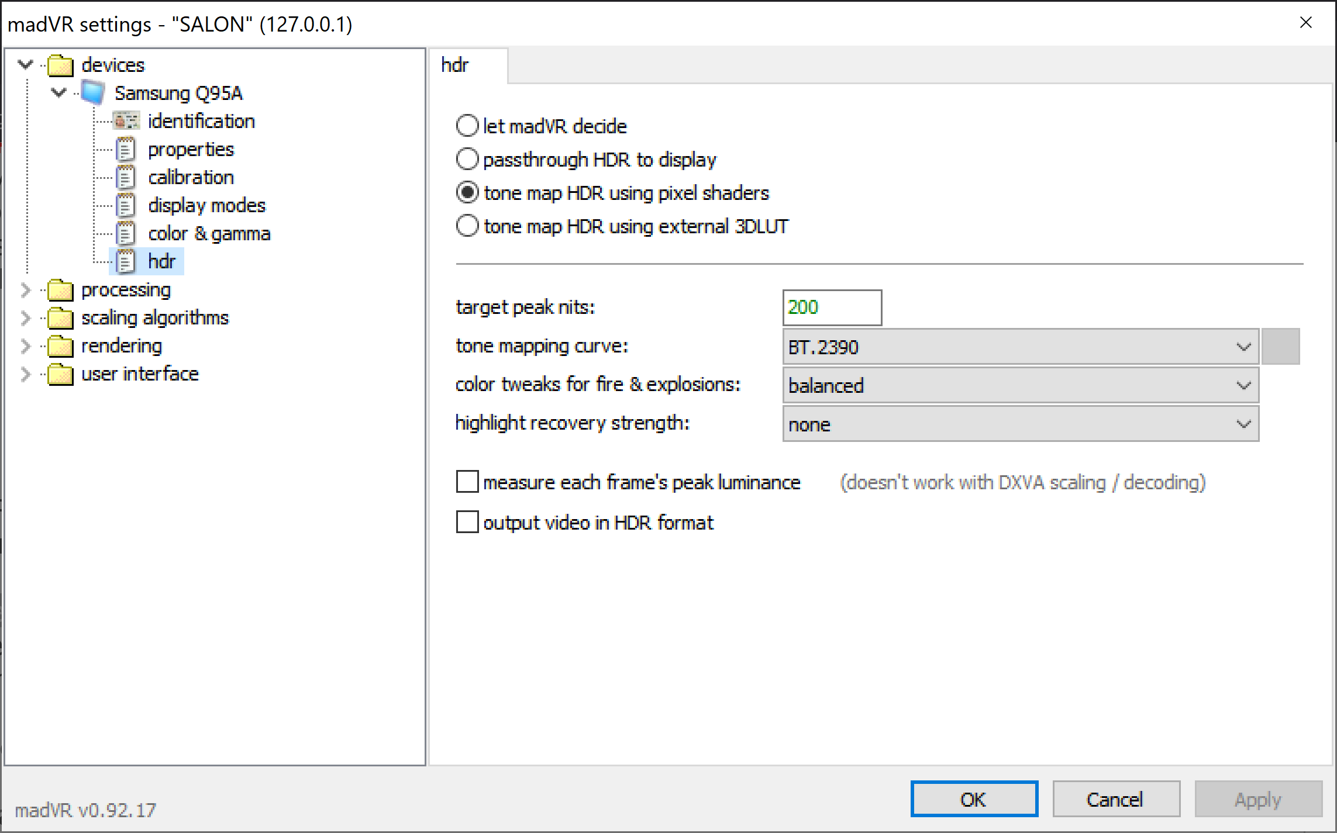
Task: Select the color & gamma tree item
Action: pos(209,234)
